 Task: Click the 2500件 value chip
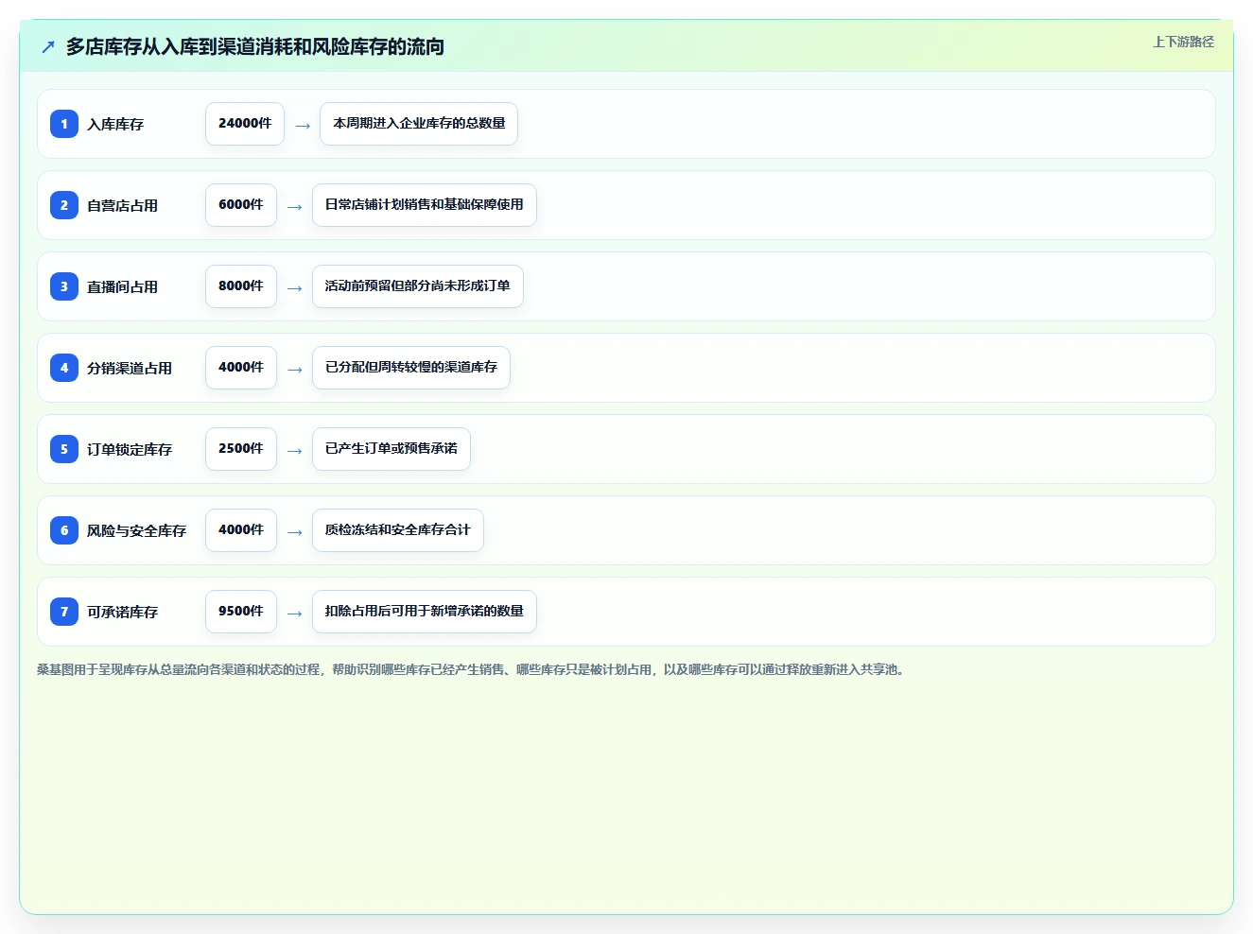(241, 449)
